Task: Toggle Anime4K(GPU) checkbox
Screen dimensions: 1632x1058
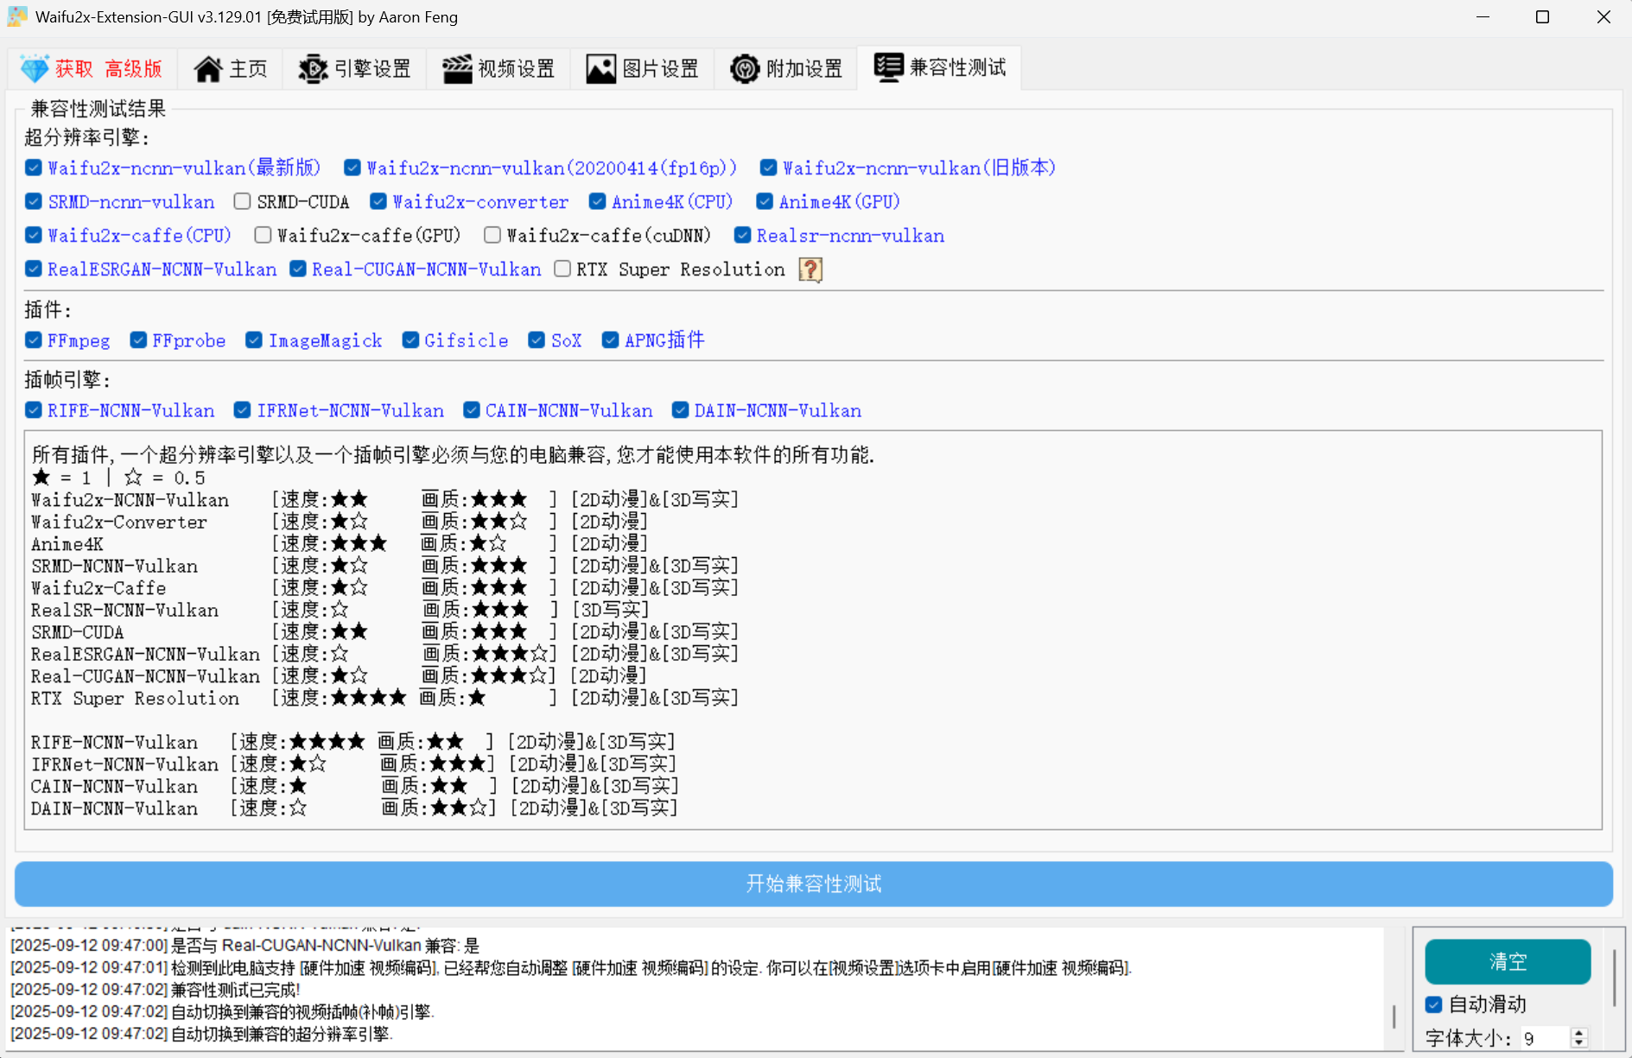Action: point(764,201)
